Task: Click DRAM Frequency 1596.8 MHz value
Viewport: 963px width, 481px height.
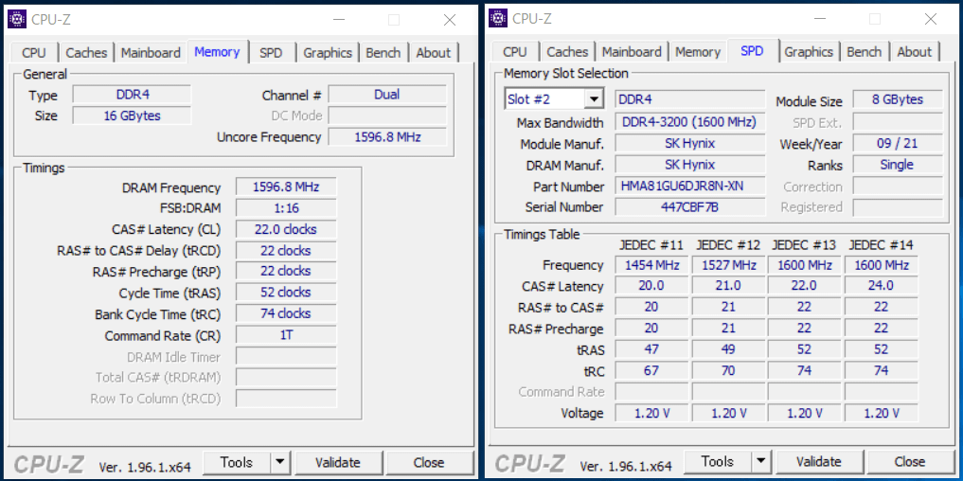Action: pos(286,187)
